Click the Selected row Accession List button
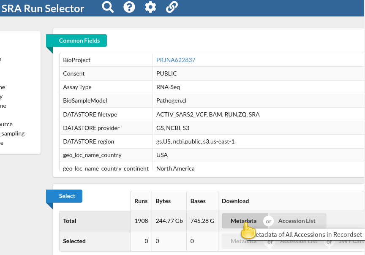 (298, 241)
